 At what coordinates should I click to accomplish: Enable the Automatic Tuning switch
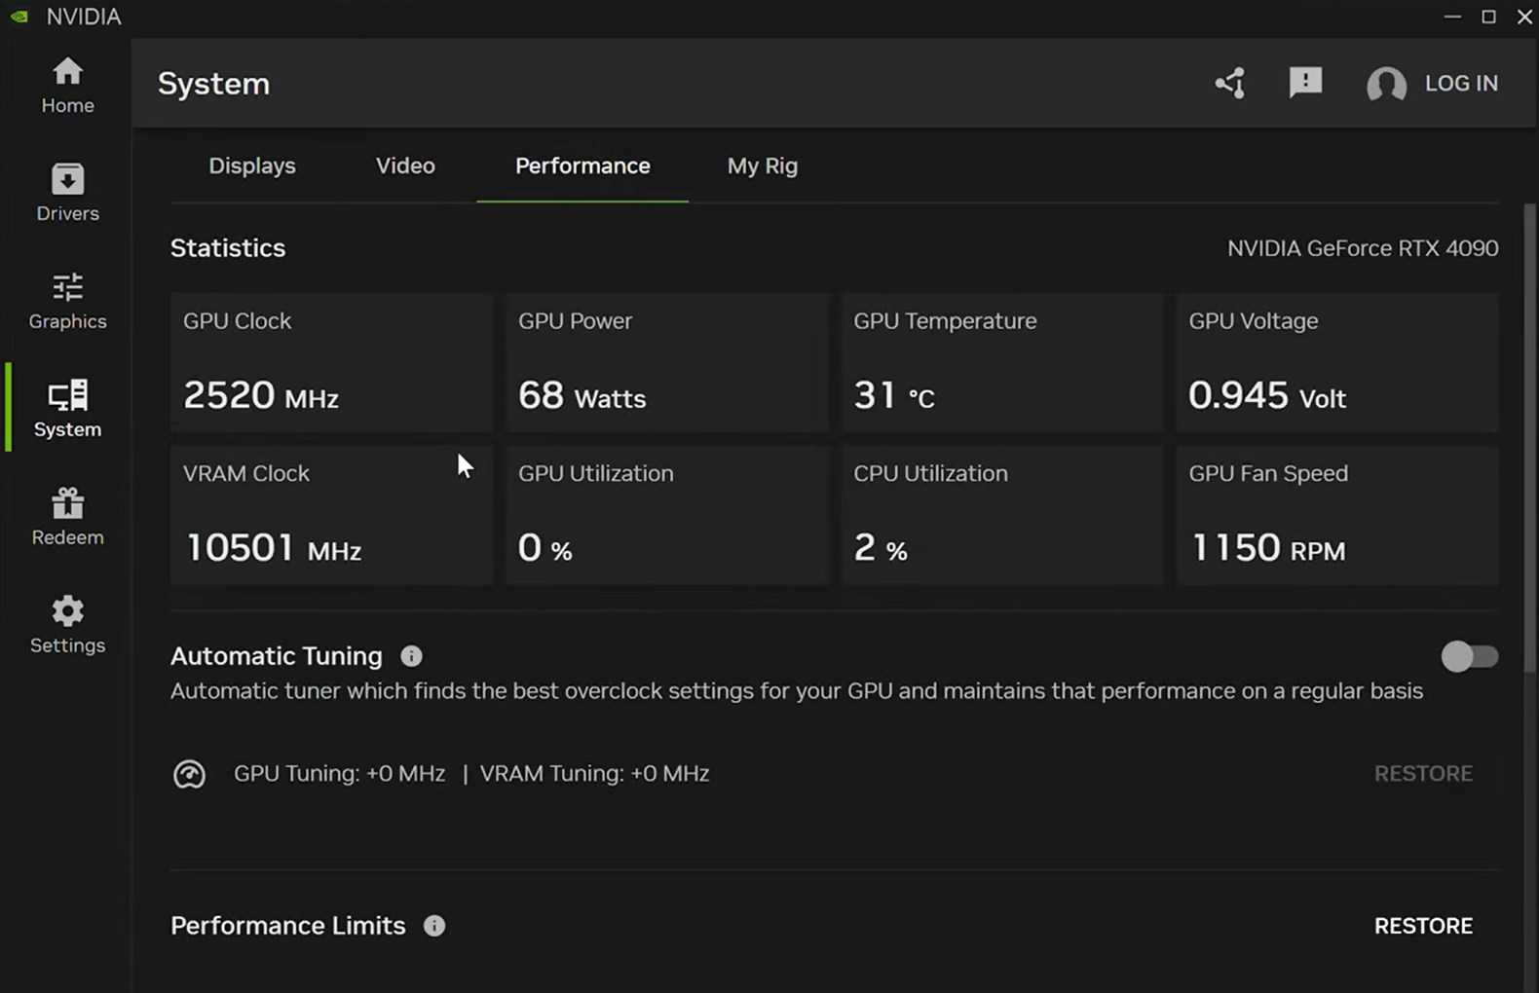click(x=1470, y=656)
